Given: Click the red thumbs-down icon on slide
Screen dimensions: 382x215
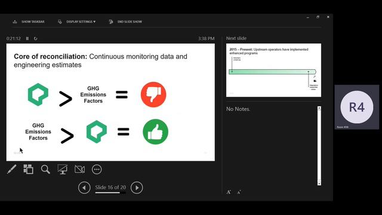Looking at the screenshot, I should point(153,94).
